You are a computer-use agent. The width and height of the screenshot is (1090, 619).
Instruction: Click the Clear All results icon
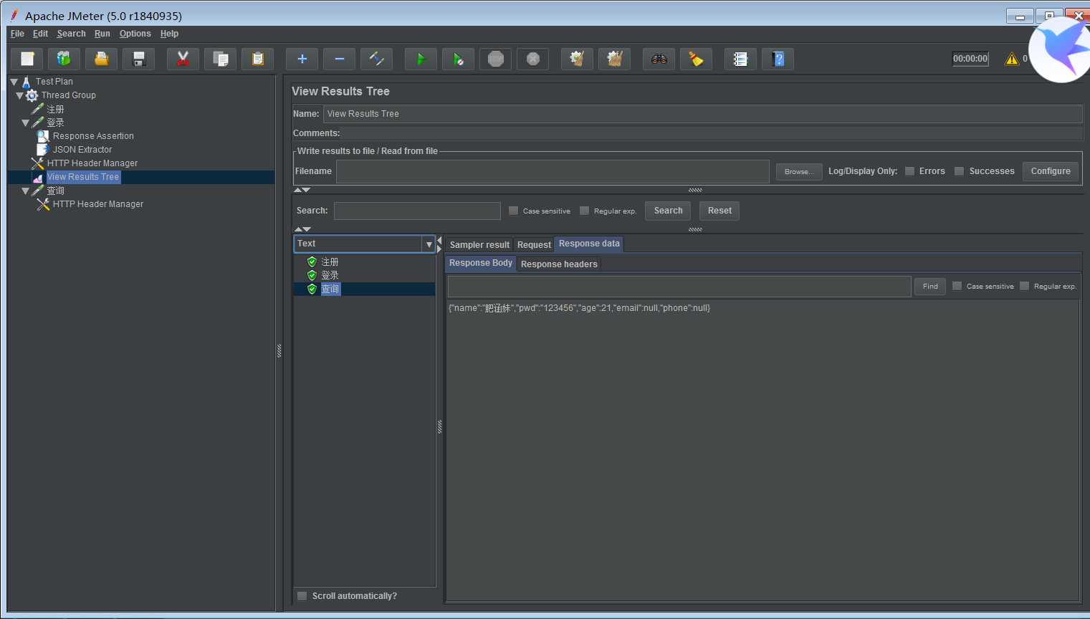pos(615,59)
